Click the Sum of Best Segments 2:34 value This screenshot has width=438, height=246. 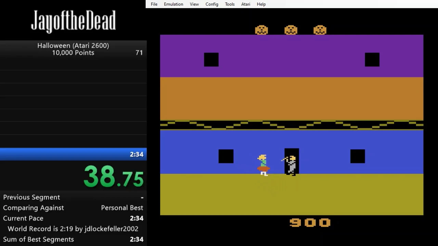tap(137, 240)
